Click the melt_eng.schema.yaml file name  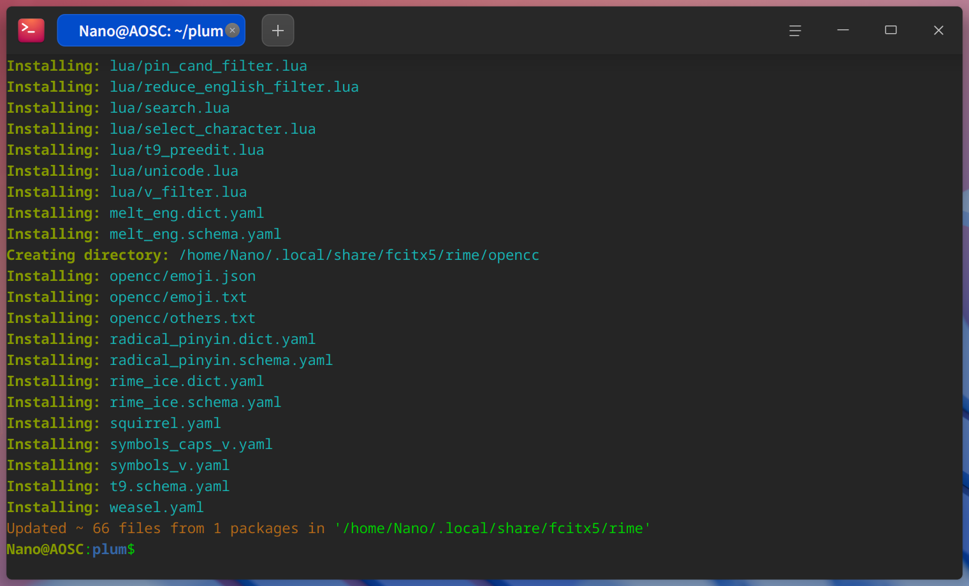tap(195, 234)
